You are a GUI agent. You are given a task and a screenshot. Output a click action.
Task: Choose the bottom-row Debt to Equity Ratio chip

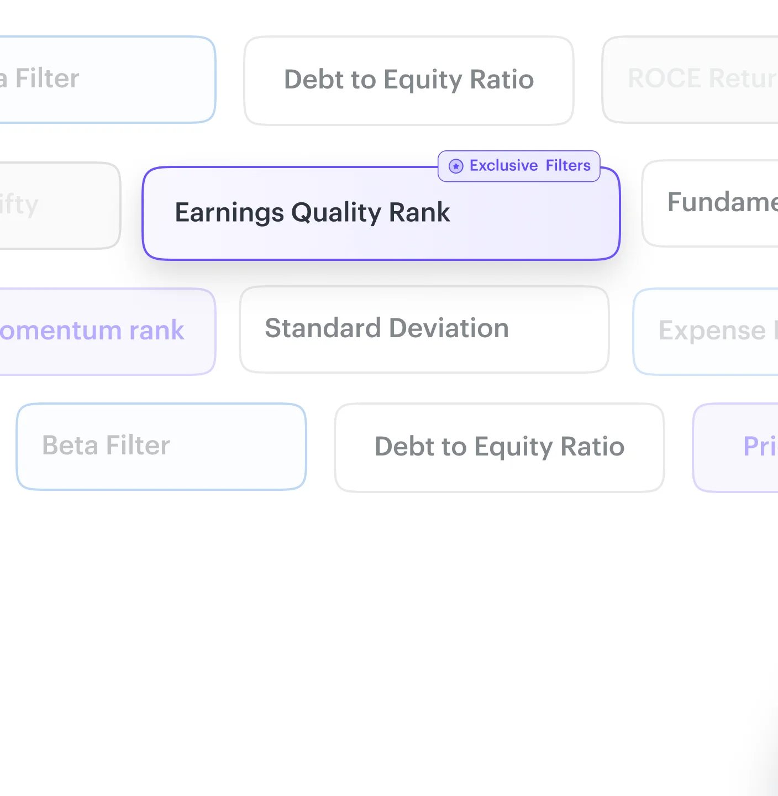coord(500,447)
